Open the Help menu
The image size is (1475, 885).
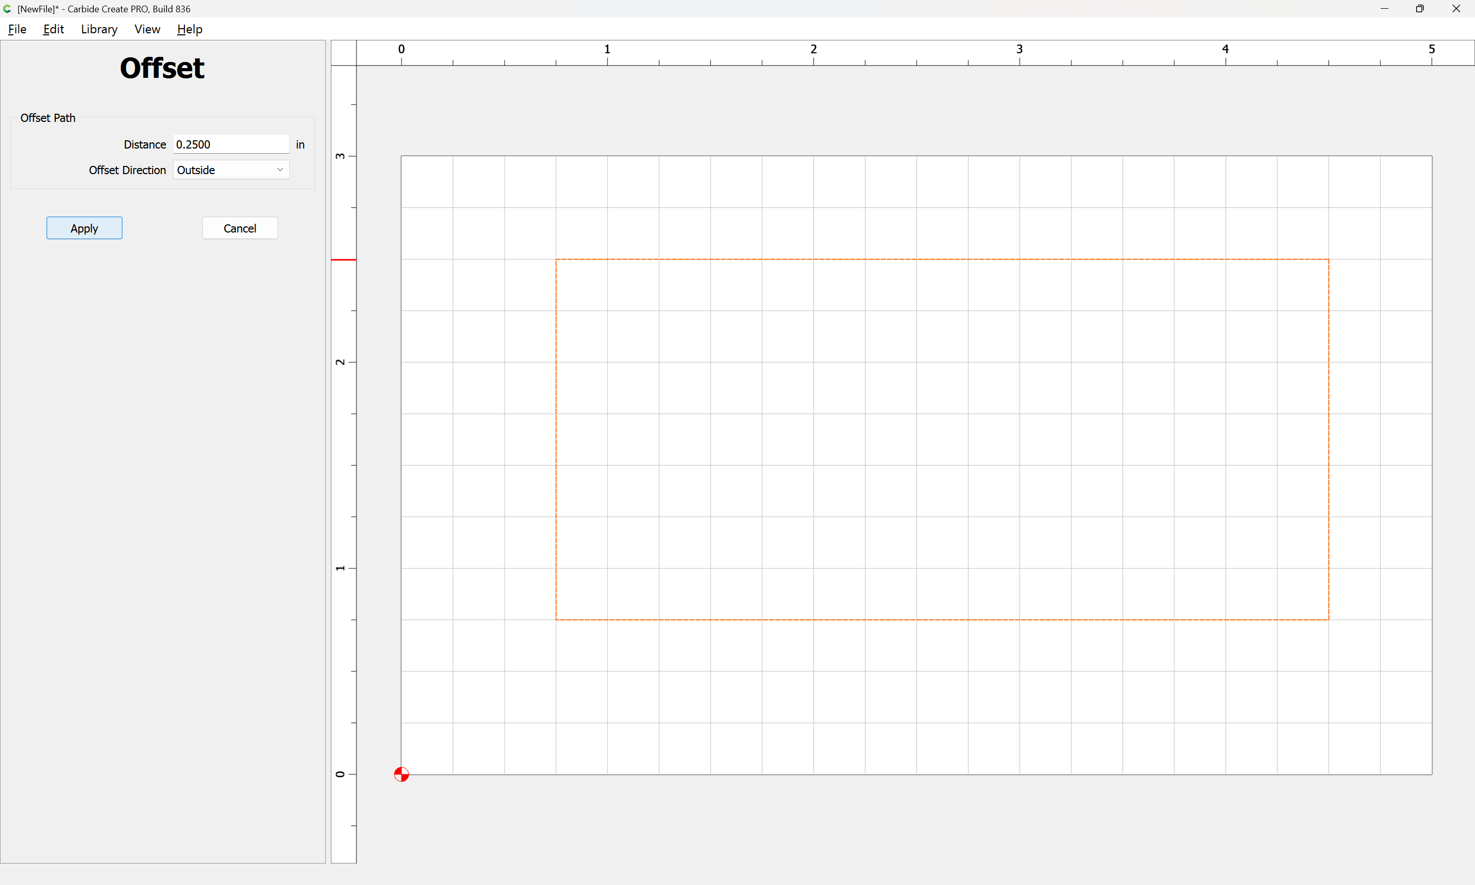click(189, 29)
